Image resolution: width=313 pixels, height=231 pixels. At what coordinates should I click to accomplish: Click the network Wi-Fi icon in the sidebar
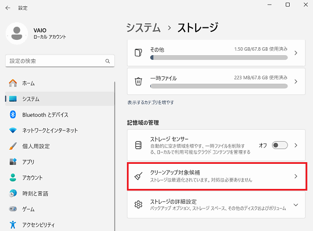(13, 130)
